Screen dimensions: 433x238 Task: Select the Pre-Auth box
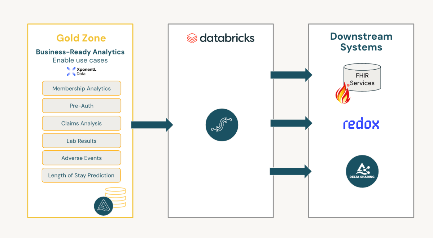[82, 106]
